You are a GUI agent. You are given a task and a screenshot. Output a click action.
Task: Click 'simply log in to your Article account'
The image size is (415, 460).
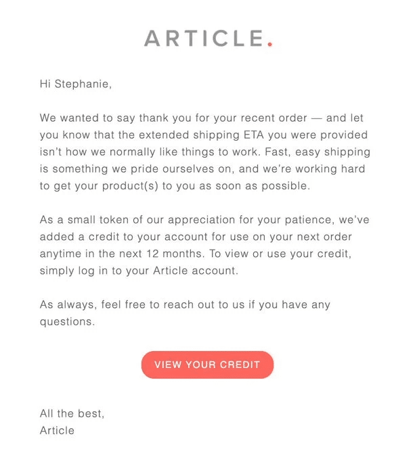click(139, 271)
